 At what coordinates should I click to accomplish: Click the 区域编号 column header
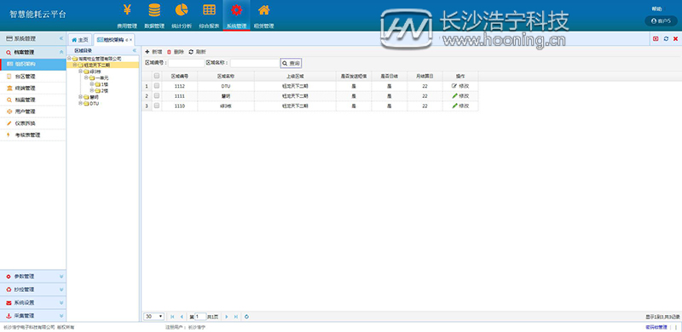pyautogui.click(x=180, y=76)
